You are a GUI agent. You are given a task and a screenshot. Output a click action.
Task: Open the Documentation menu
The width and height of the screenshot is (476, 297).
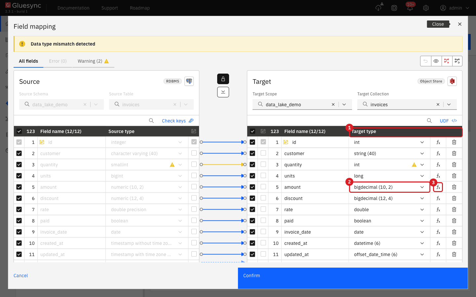coord(73,8)
